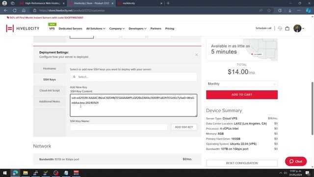
Task: Click the ADD TO CART button
Action: click(x=242, y=94)
